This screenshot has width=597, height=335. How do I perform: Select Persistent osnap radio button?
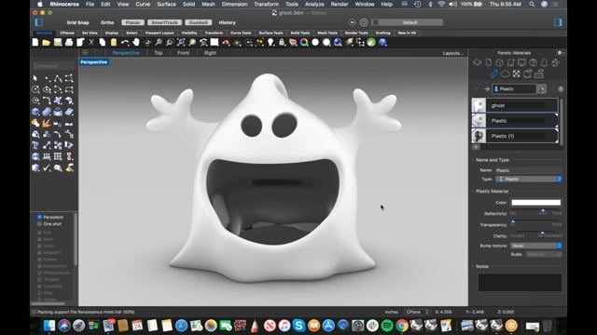(x=39, y=217)
